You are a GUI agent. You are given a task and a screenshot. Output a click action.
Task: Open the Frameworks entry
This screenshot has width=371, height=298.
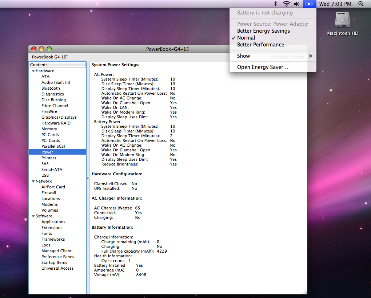tap(57, 239)
